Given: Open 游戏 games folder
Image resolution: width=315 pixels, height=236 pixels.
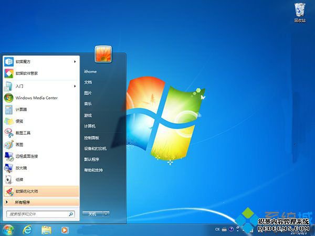Looking at the screenshot, I should (88, 115).
